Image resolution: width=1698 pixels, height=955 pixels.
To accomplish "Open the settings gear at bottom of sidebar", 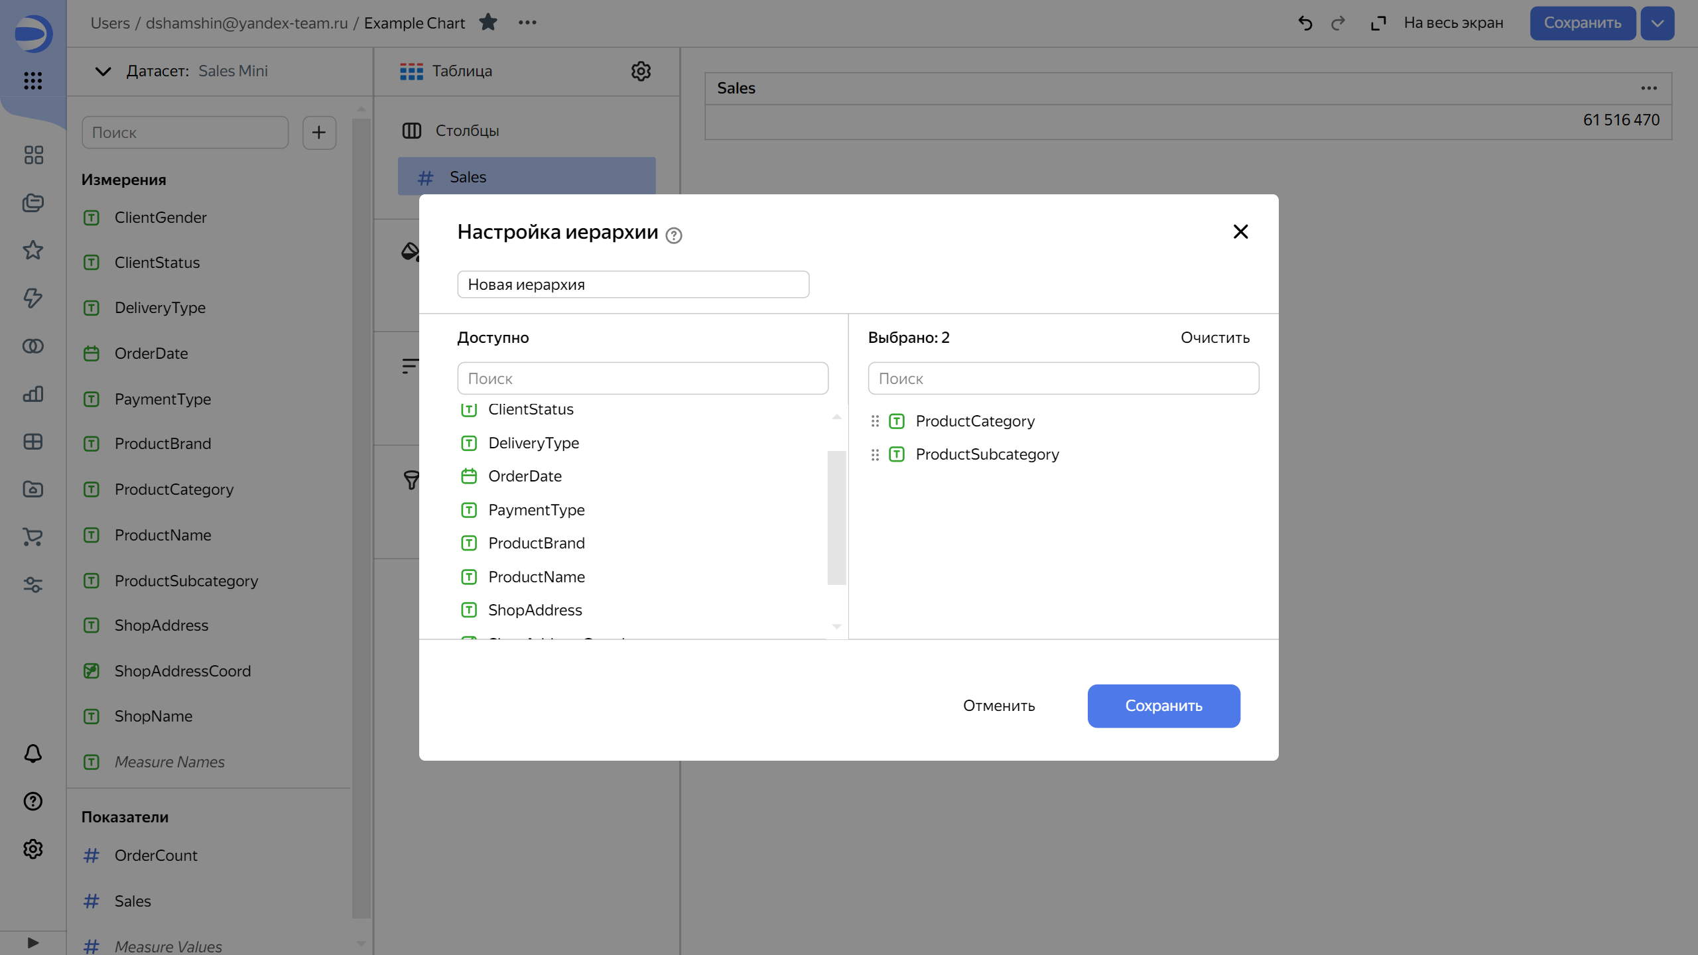I will (x=33, y=849).
